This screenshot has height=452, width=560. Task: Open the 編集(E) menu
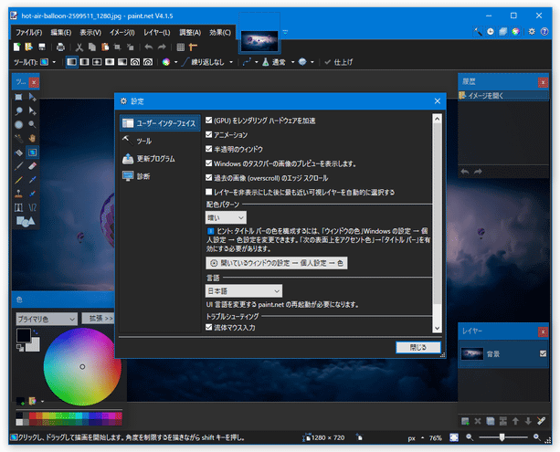point(60,33)
